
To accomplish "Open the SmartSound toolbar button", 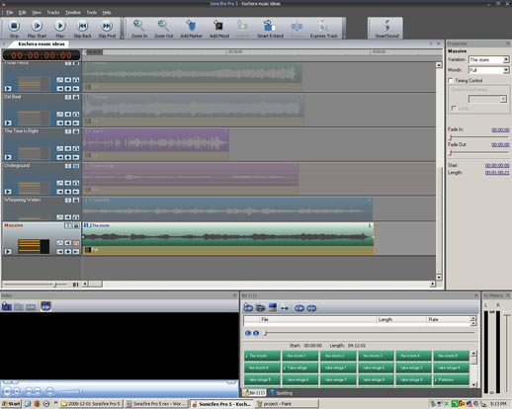I will (386, 29).
